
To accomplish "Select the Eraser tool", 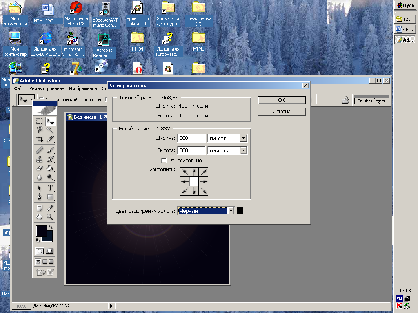I will [x=40, y=168].
